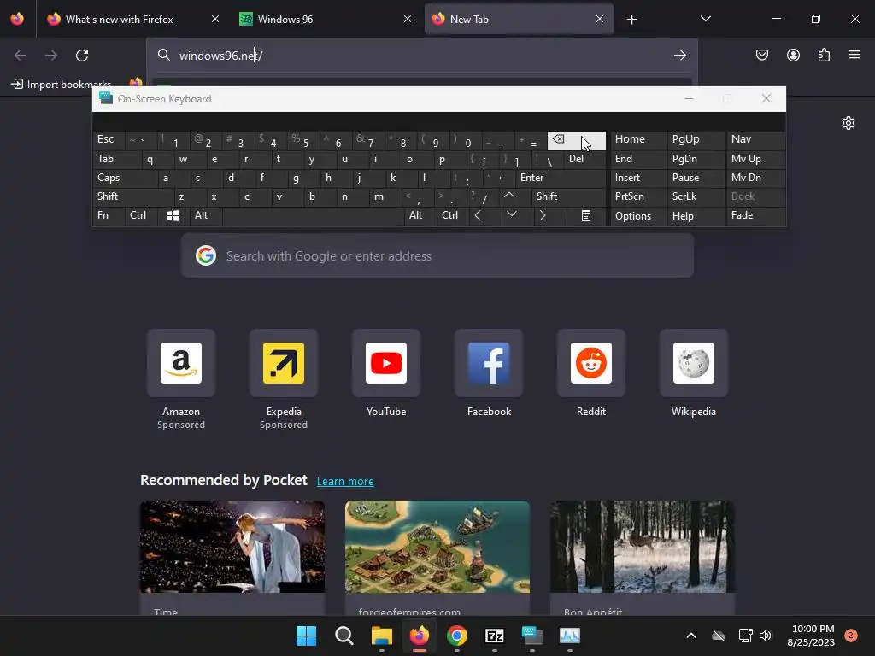Image resolution: width=875 pixels, height=656 pixels.
Task: Click the Mv Up key on keyboard
Action: click(x=755, y=159)
